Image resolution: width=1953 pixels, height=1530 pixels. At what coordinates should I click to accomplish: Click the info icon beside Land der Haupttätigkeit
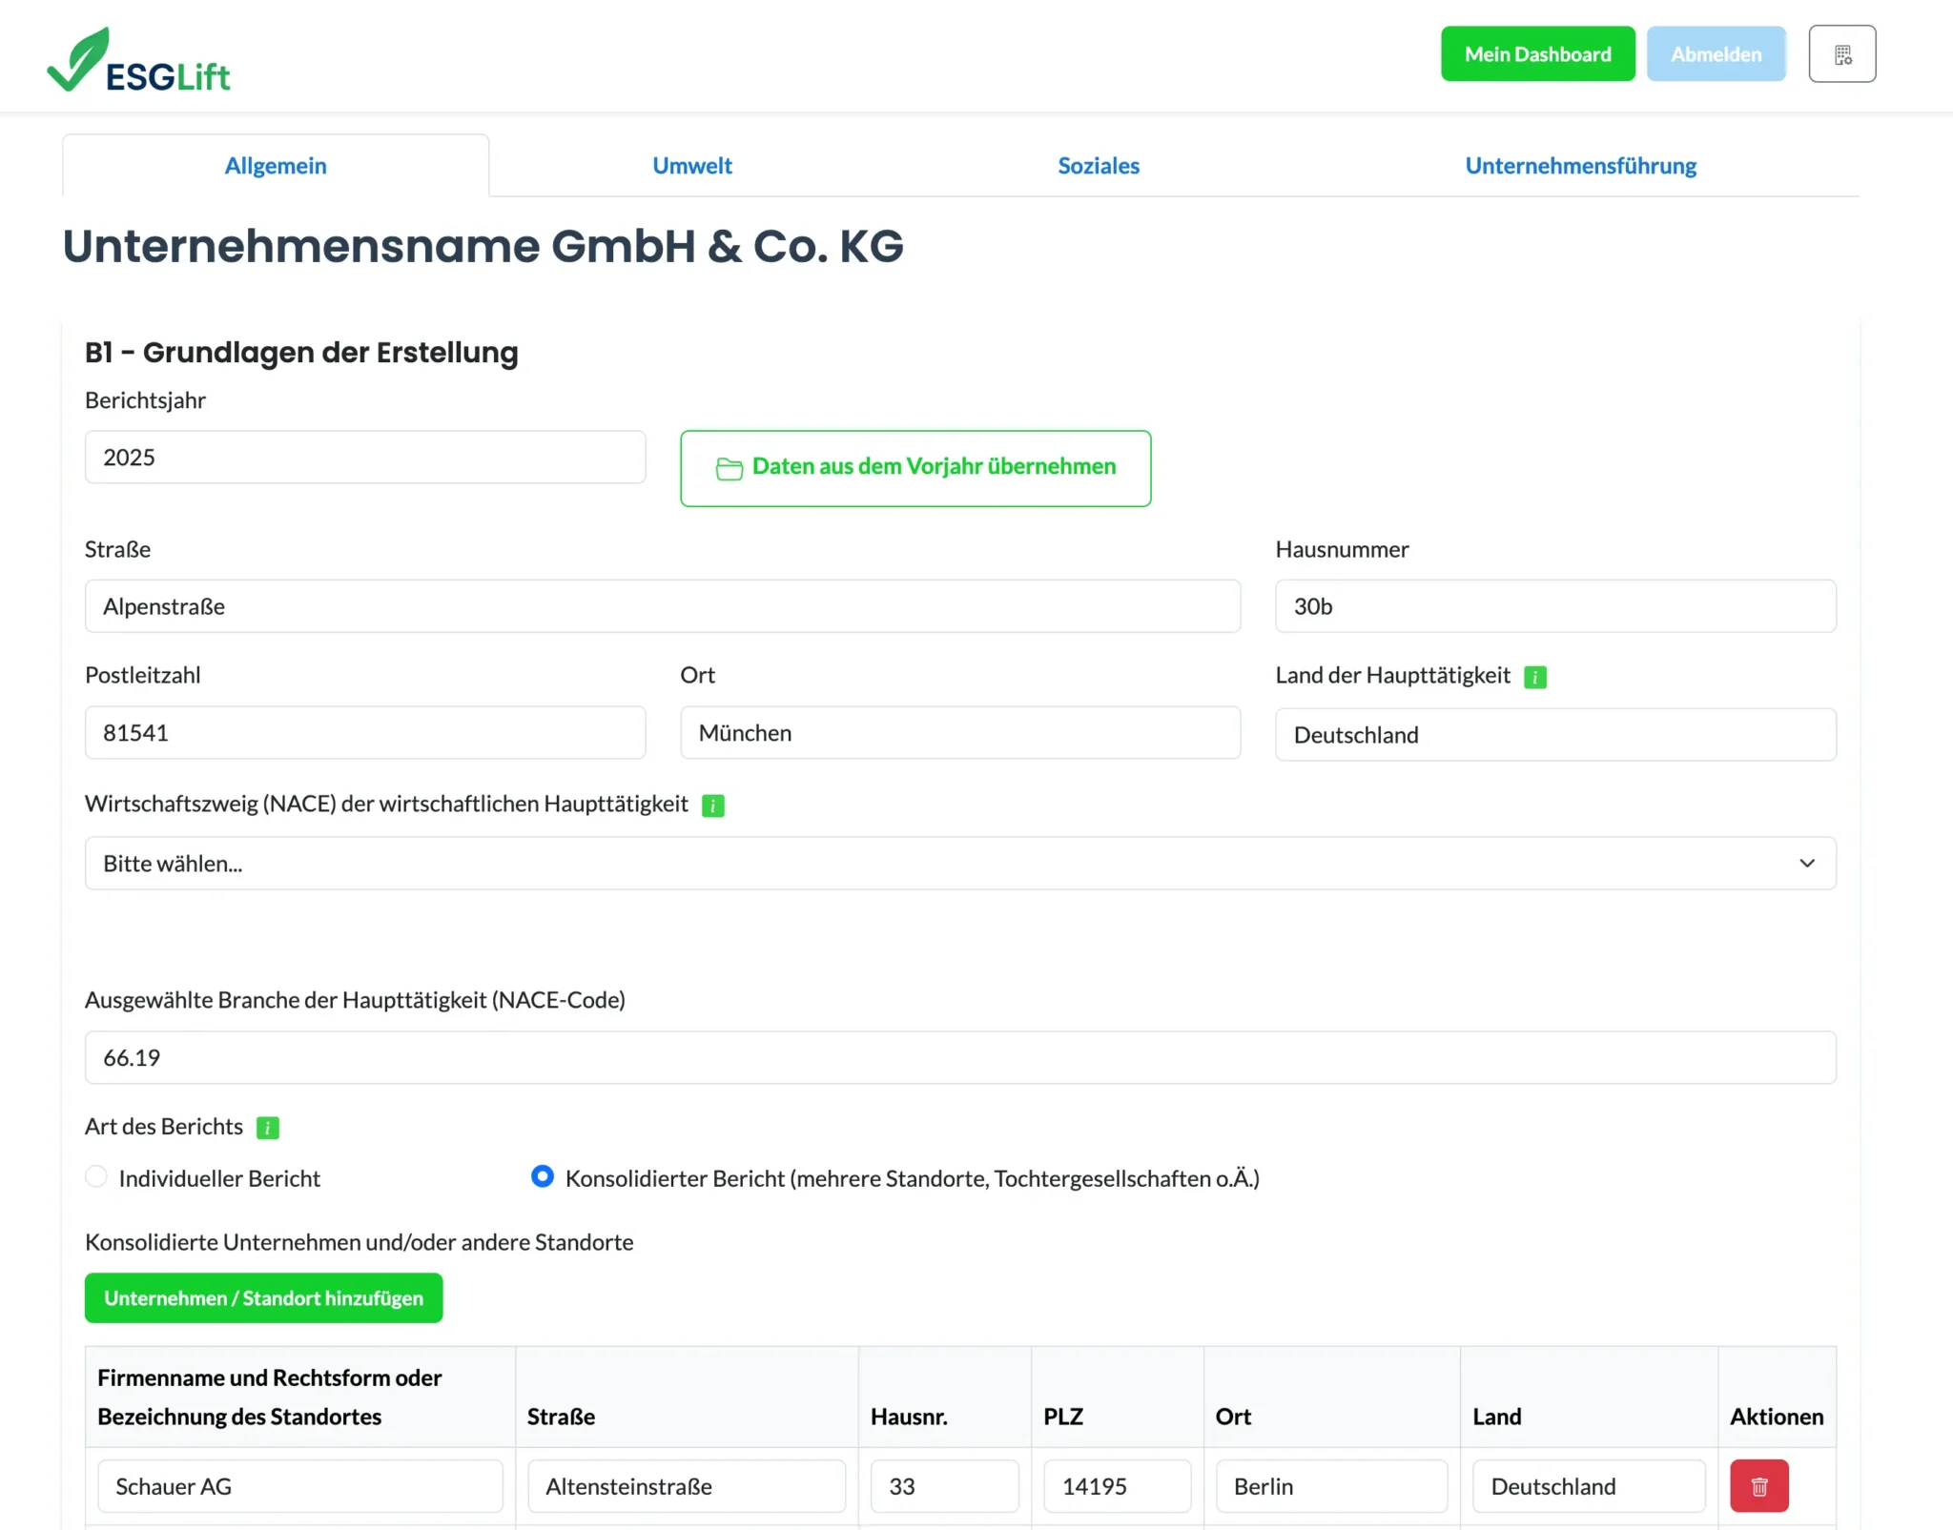click(x=1535, y=676)
